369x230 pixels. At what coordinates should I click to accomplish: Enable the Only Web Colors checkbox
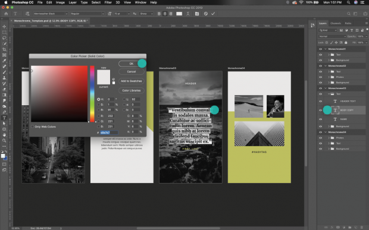[33, 127]
